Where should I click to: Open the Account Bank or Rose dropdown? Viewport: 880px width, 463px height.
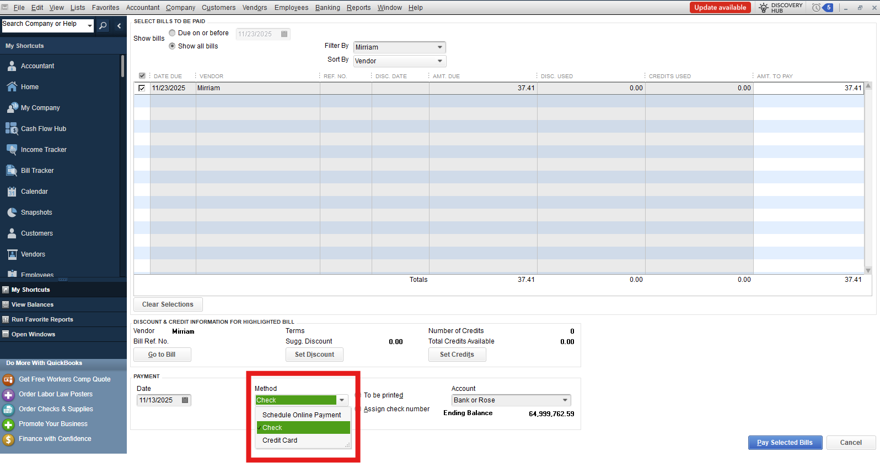point(565,400)
